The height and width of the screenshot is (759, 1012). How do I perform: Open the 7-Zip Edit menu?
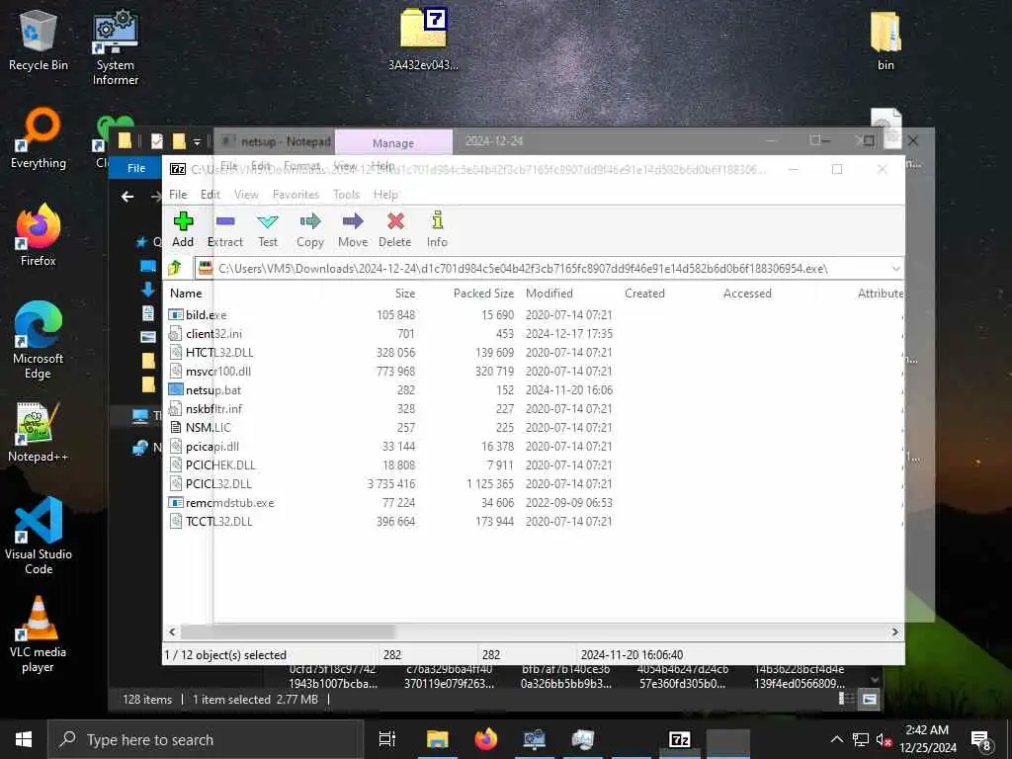[x=210, y=195]
